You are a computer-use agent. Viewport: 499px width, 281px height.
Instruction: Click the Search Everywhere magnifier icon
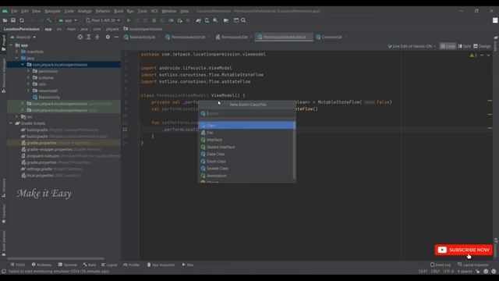click(x=243, y=20)
